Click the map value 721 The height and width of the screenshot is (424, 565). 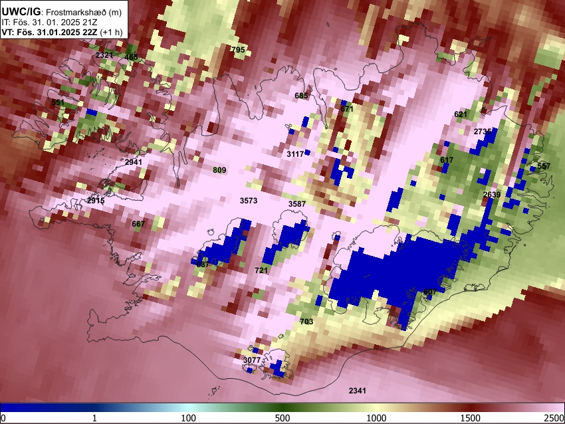(x=261, y=270)
